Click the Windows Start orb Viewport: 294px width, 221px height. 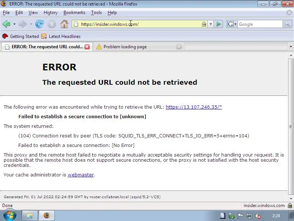click(x=10, y=215)
